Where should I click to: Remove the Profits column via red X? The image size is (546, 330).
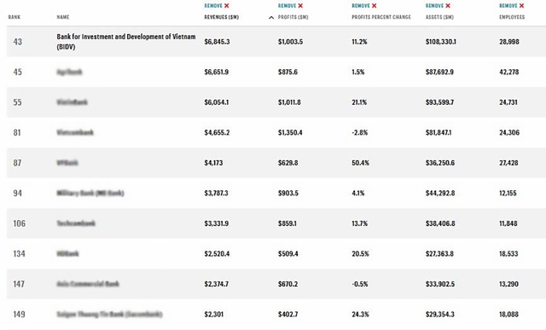[300, 6]
